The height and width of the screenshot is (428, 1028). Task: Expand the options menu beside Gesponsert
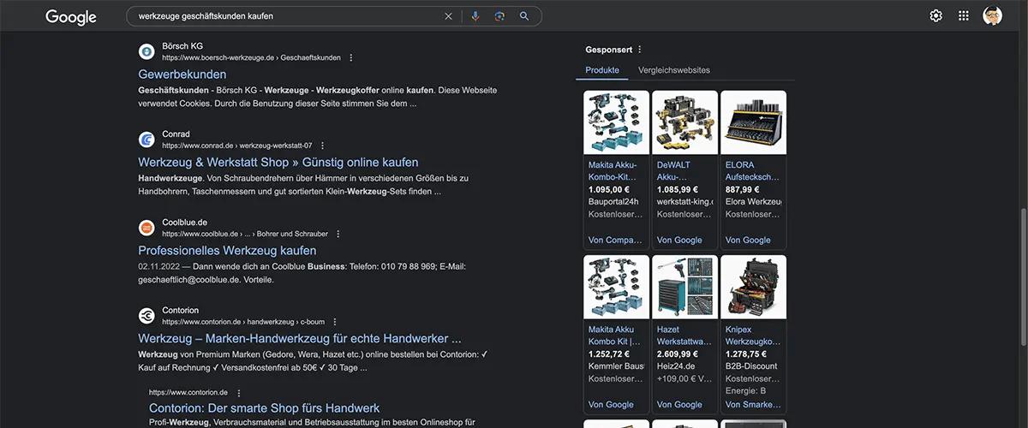click(640, 50)
